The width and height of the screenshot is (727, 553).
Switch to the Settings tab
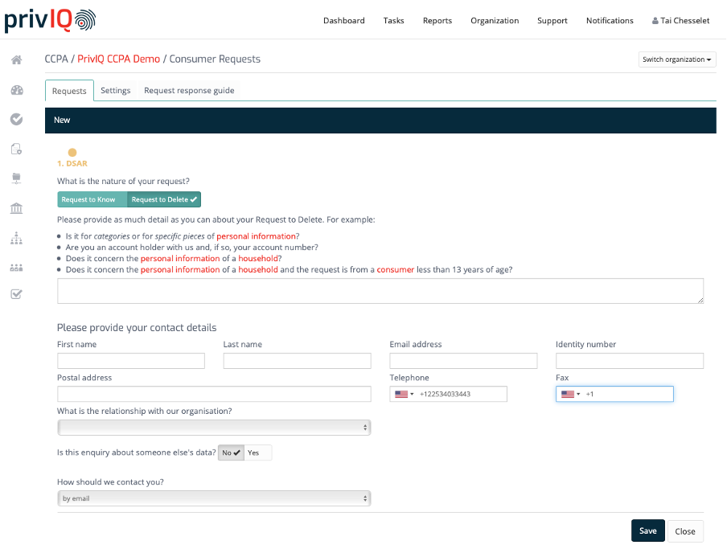[x=116, y=90]
